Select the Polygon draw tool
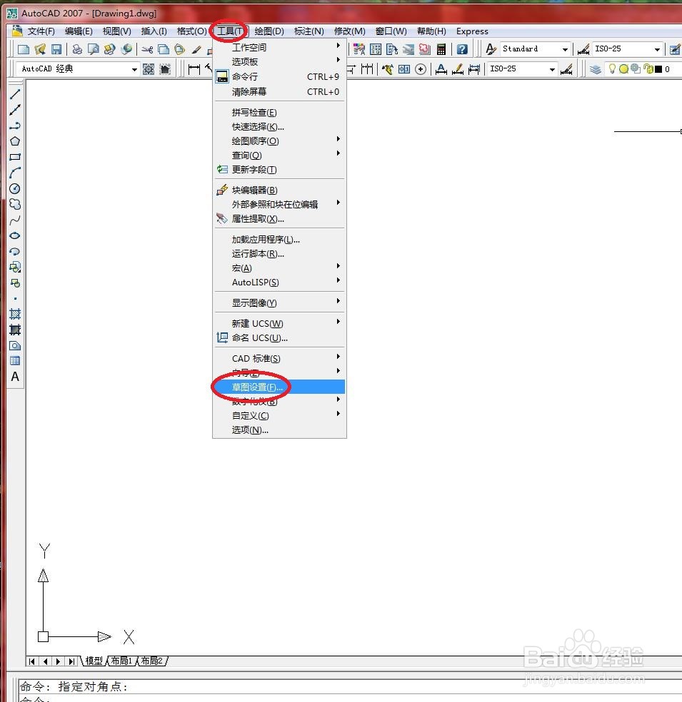The width and height of the screenshot is (682, 702). (15, 141)
